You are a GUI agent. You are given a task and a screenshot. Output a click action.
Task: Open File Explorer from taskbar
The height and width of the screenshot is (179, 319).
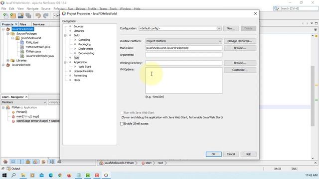[x=23, y=175]
